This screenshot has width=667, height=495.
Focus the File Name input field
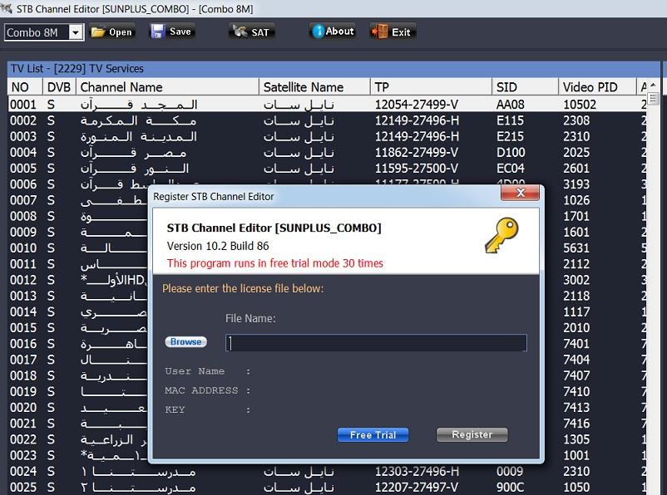coord(376,342)
